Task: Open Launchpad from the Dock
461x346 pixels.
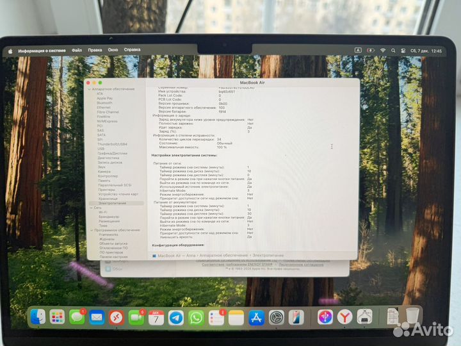Action: 58,317
